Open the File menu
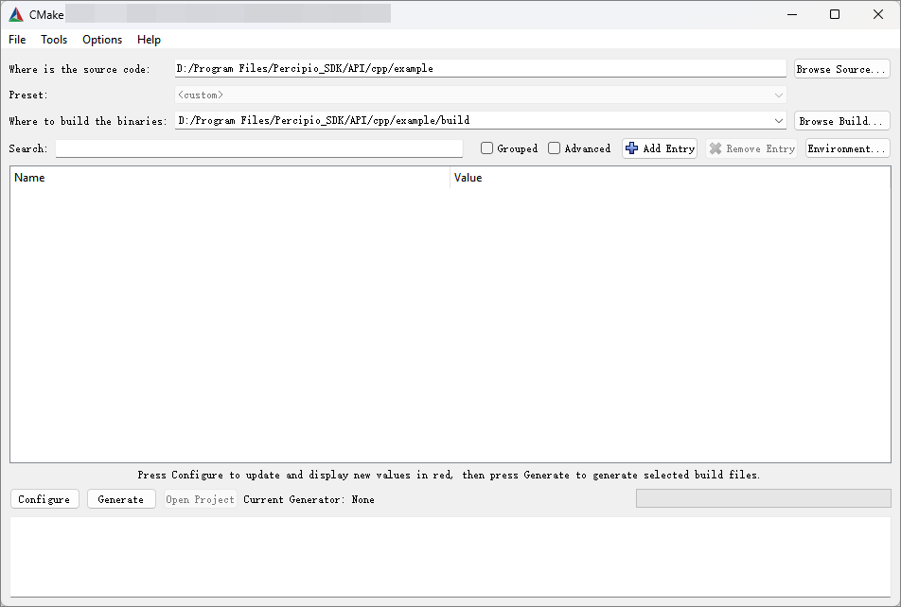The width and height of the screenshot is (901, 607). 17,40
